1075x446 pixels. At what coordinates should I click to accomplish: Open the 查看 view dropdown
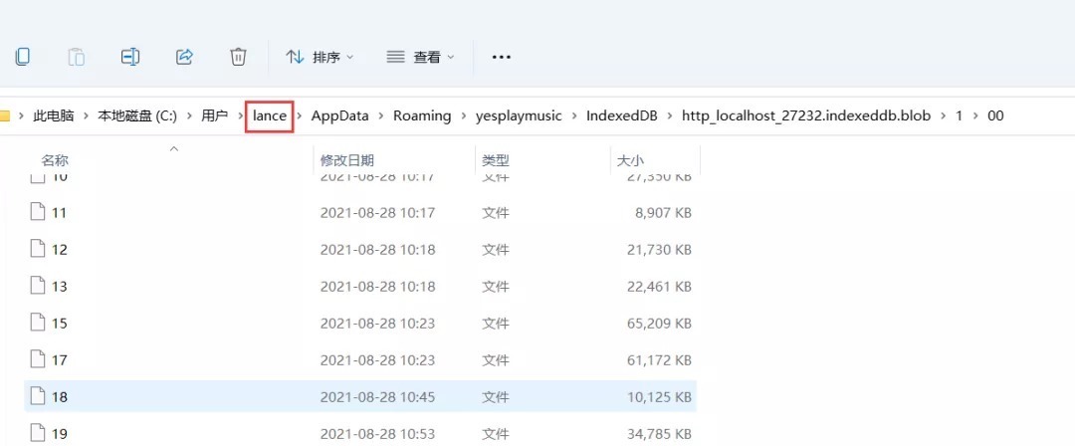[420, 57]
